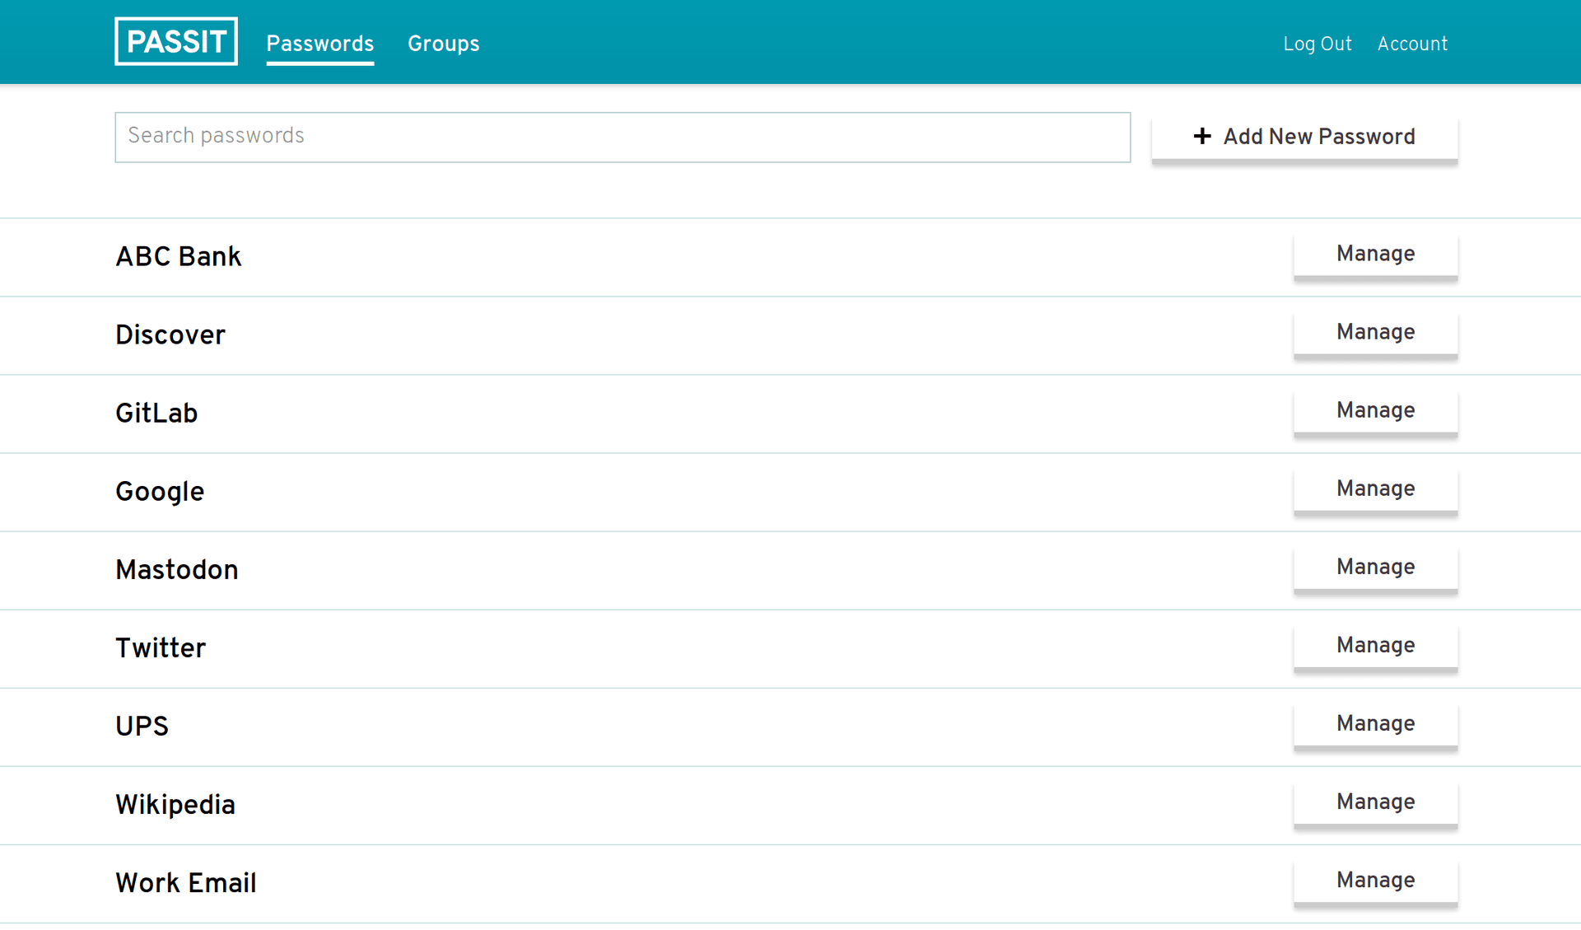Manage the Wikipedia password
Viewport: 1581px width, 930px height.
(x=1375, y=801)
